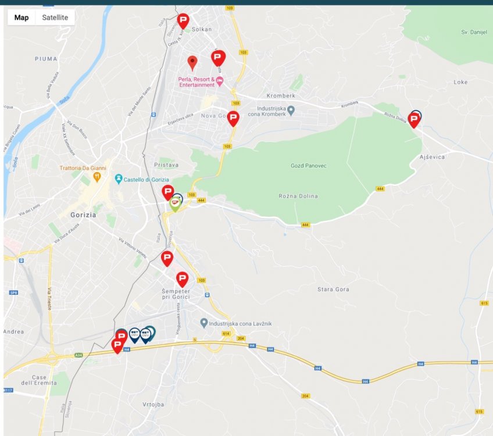This screenshot has width=493, height=436.
Task: Click the plain red location pin near Solkan
Action: coord(192,62)
